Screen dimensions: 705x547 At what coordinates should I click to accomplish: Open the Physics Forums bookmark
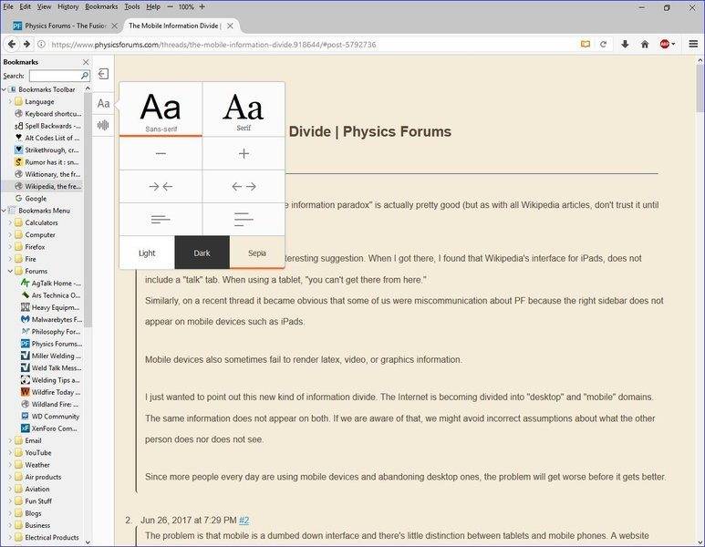(52, 344)
